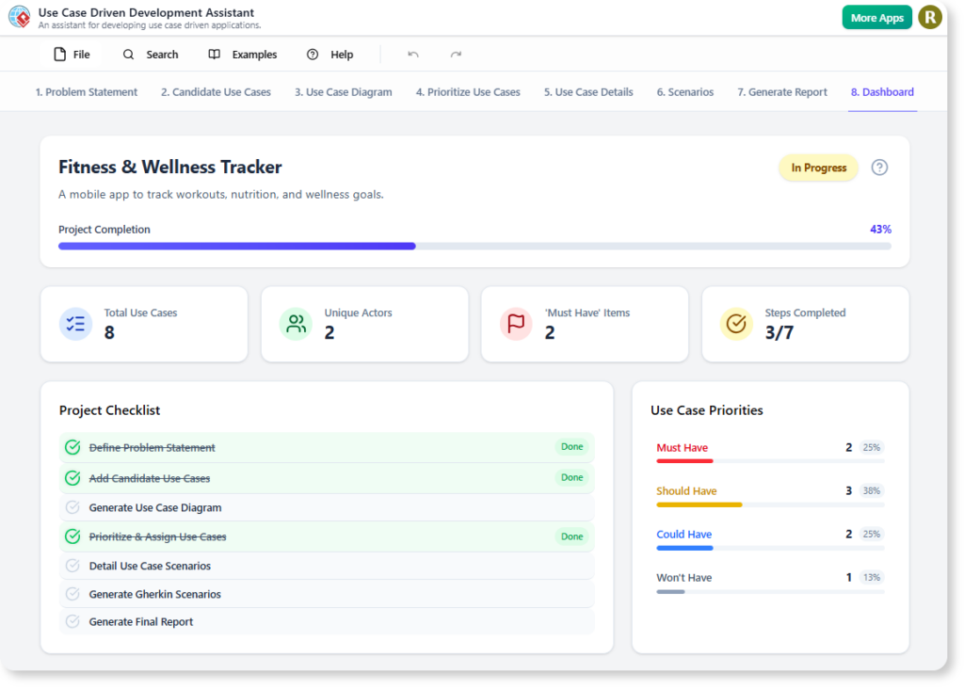Click the In Progress status badge
This screenshot has height=688, width=964.
[818, 168]
